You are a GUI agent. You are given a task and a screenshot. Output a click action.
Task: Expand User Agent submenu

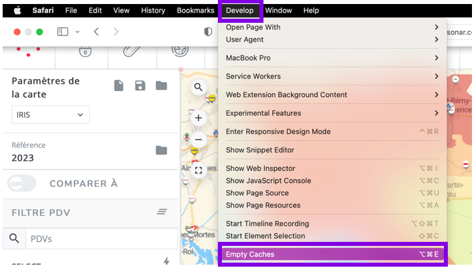(333, 40)
